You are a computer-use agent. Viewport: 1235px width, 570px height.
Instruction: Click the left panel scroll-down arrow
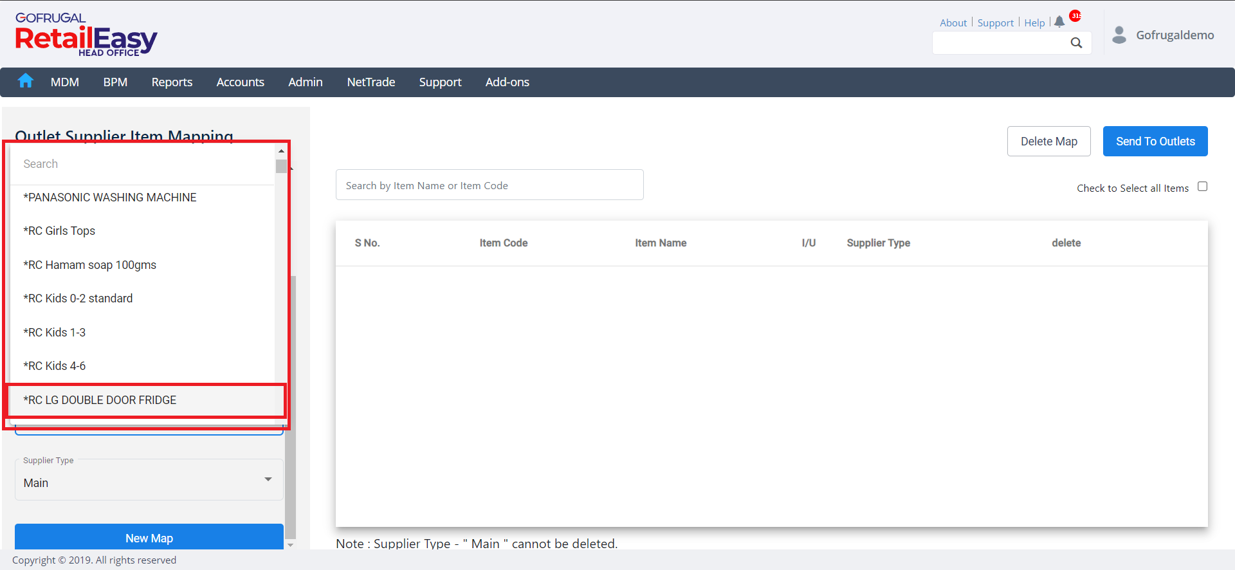290,545
